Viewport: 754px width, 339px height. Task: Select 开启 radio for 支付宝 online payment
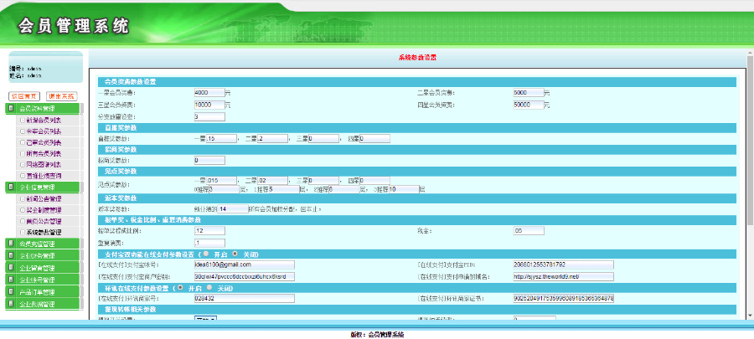tap(204, 253)
